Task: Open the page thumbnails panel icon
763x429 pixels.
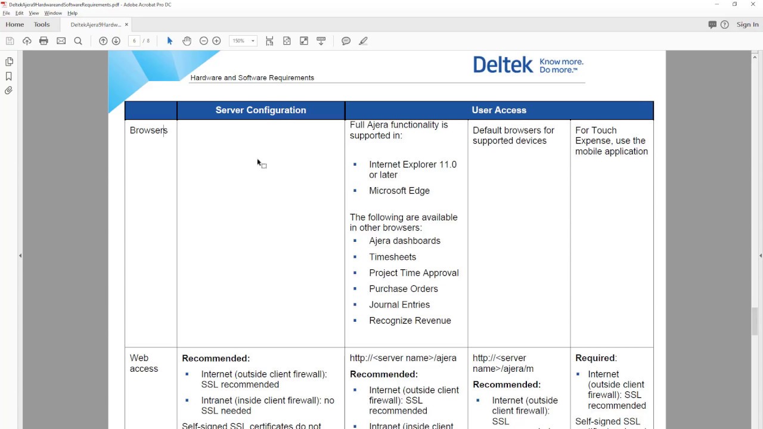Action: tap(9, 61)
